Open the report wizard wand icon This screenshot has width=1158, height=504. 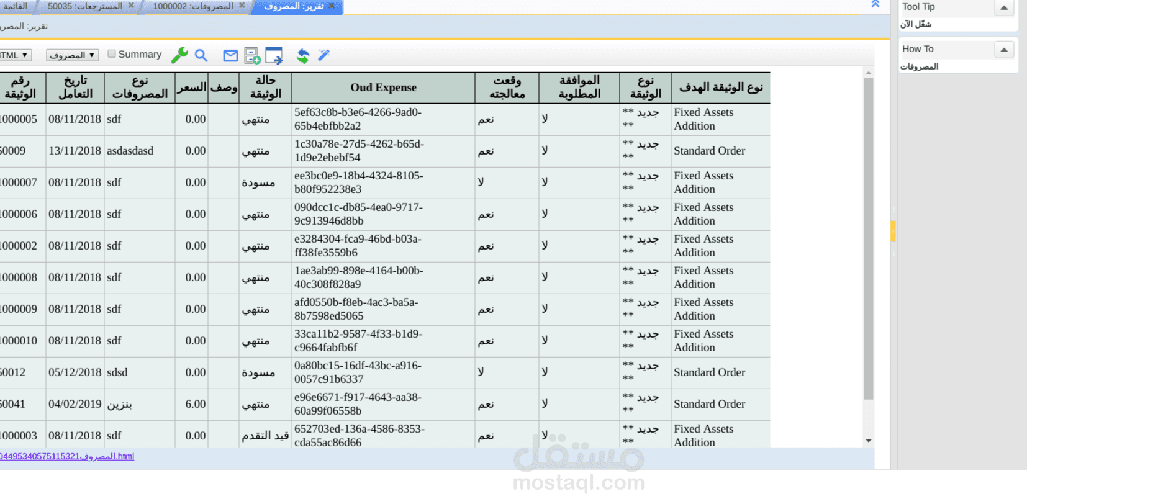(x=323, y=55)
